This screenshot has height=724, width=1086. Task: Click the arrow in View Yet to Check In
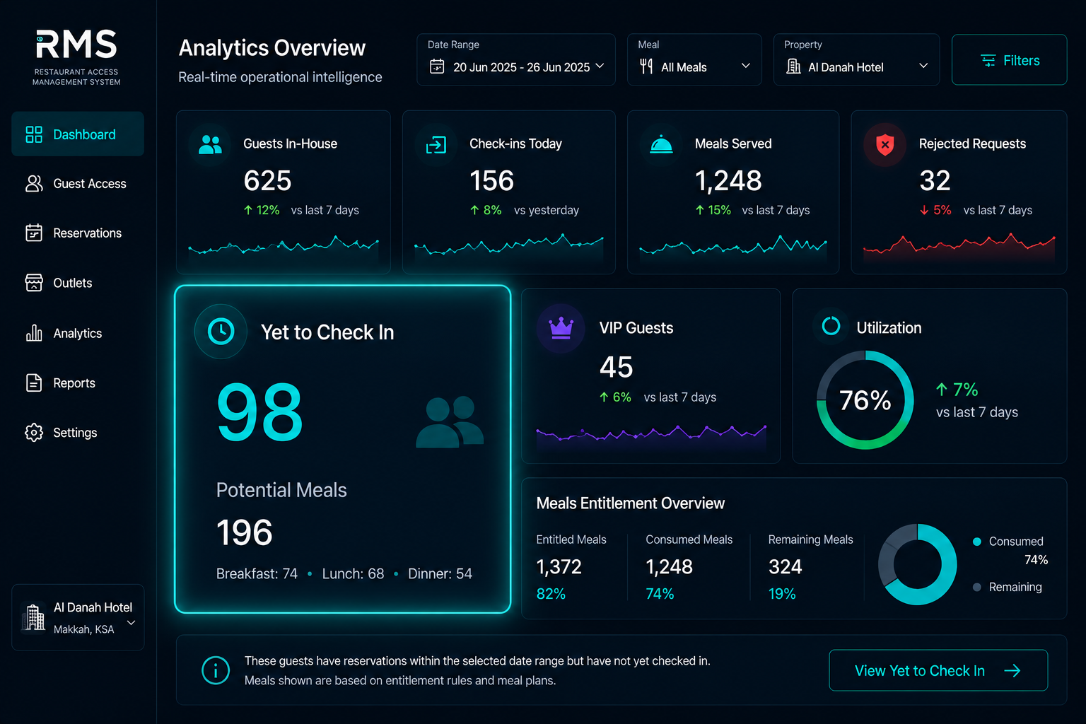point(1012,671)
